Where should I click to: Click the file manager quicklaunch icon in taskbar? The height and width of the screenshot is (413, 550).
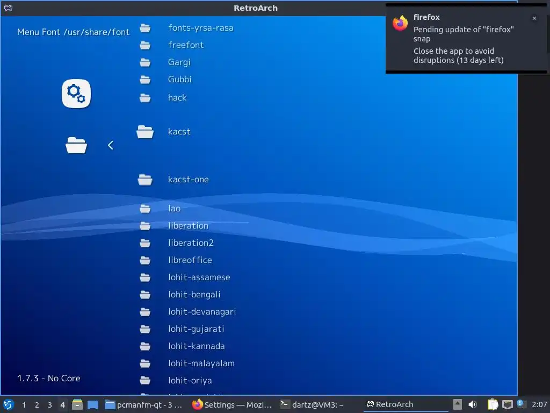click(77, 404)
